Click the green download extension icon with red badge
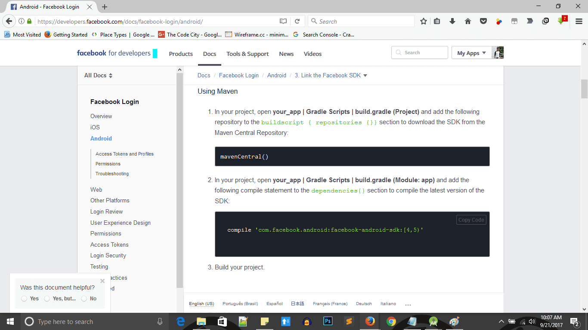Image resolution: width=588 pixels, height=330 pixels. (x=561, y=21)
